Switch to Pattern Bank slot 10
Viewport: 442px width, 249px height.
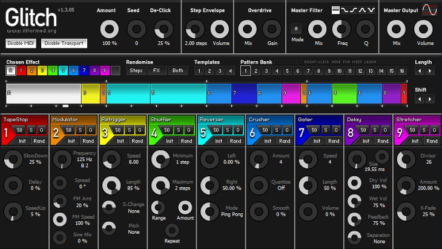pos(340,71)
